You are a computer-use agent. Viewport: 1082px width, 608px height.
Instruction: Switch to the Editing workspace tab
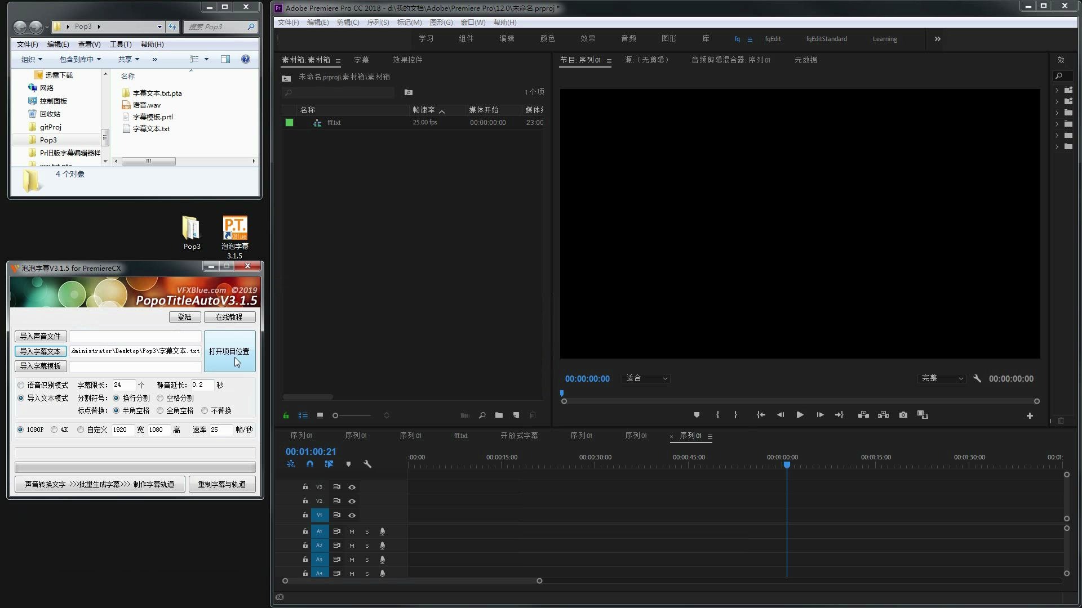(x=507, y=39)
